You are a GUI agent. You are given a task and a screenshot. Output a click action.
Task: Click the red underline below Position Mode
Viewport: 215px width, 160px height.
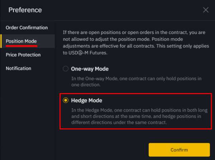coord(21,47)
